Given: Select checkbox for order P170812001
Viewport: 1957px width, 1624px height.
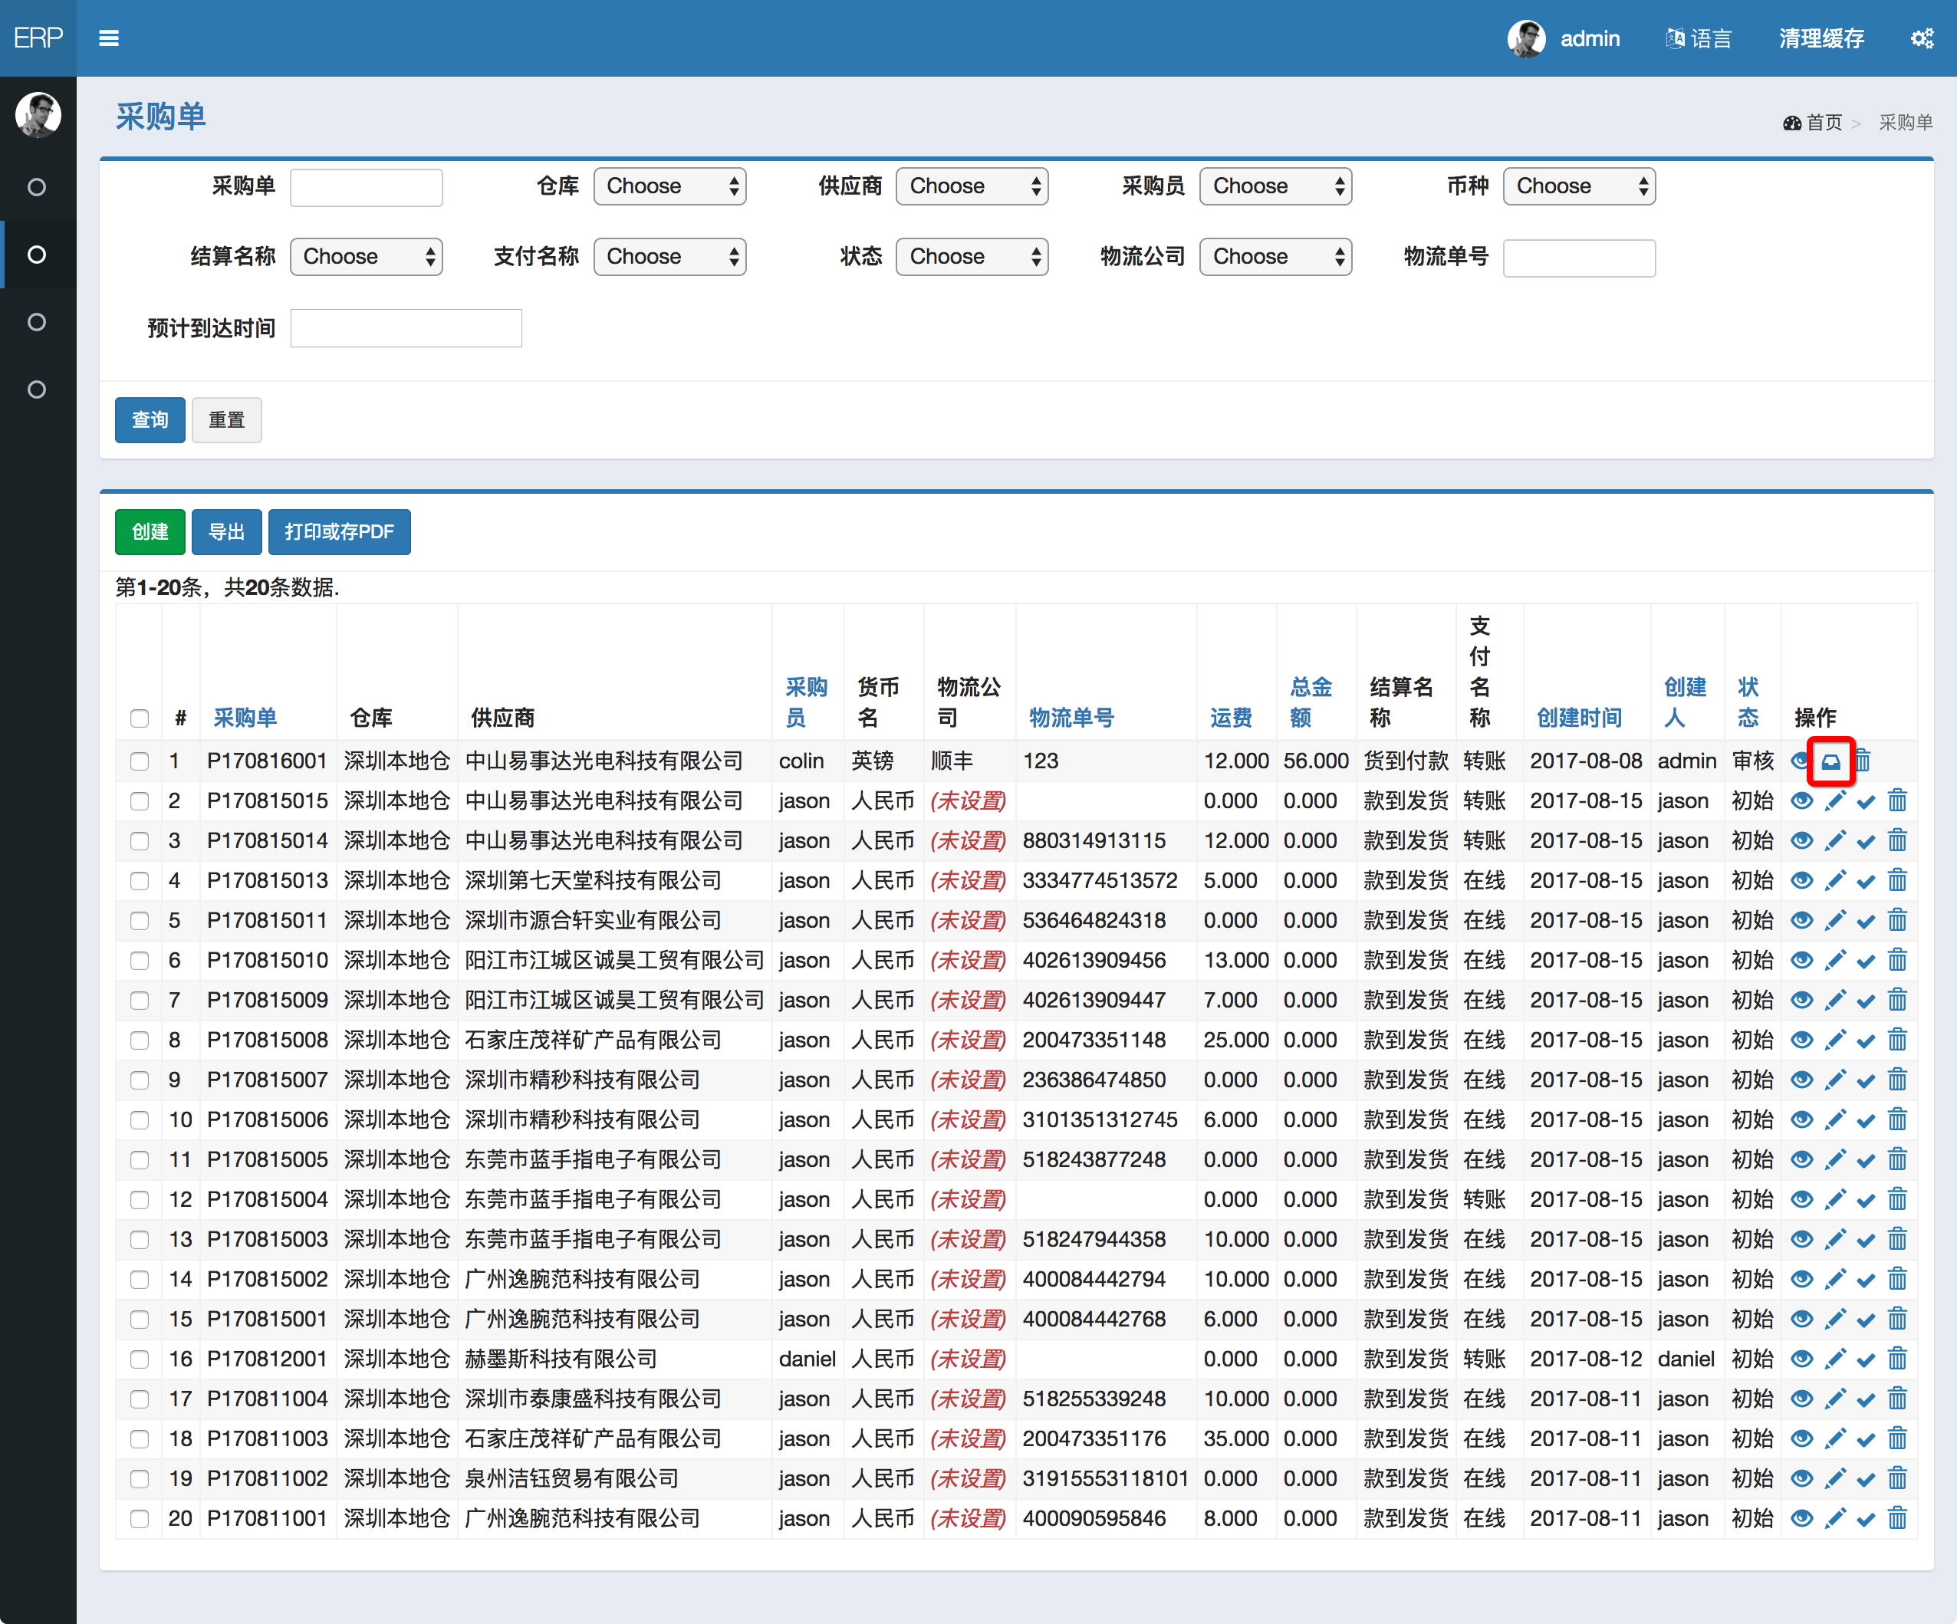Looking at the screenshot, I should pos(140,1359).
